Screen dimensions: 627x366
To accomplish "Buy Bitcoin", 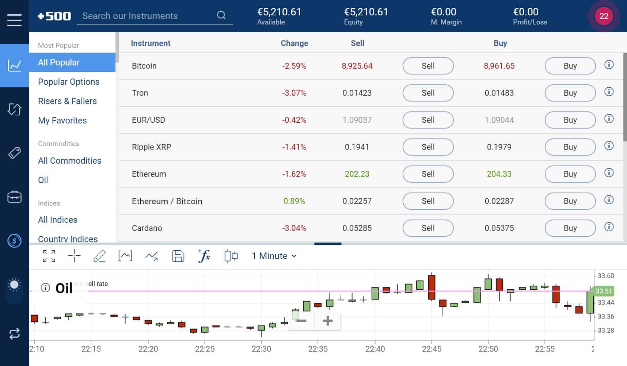I will point(570,66).
